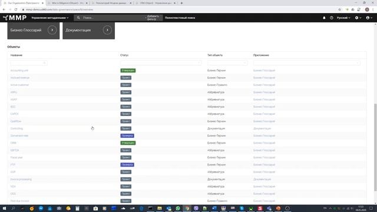Go back in browser history
The width and height of the screenshot is (377, 212).
click(4, 9)
